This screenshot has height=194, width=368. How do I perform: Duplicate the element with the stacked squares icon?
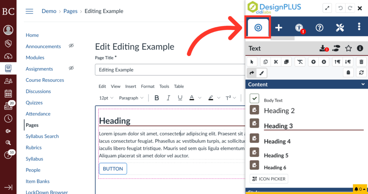pyautogui.click(x=286, y=62)
